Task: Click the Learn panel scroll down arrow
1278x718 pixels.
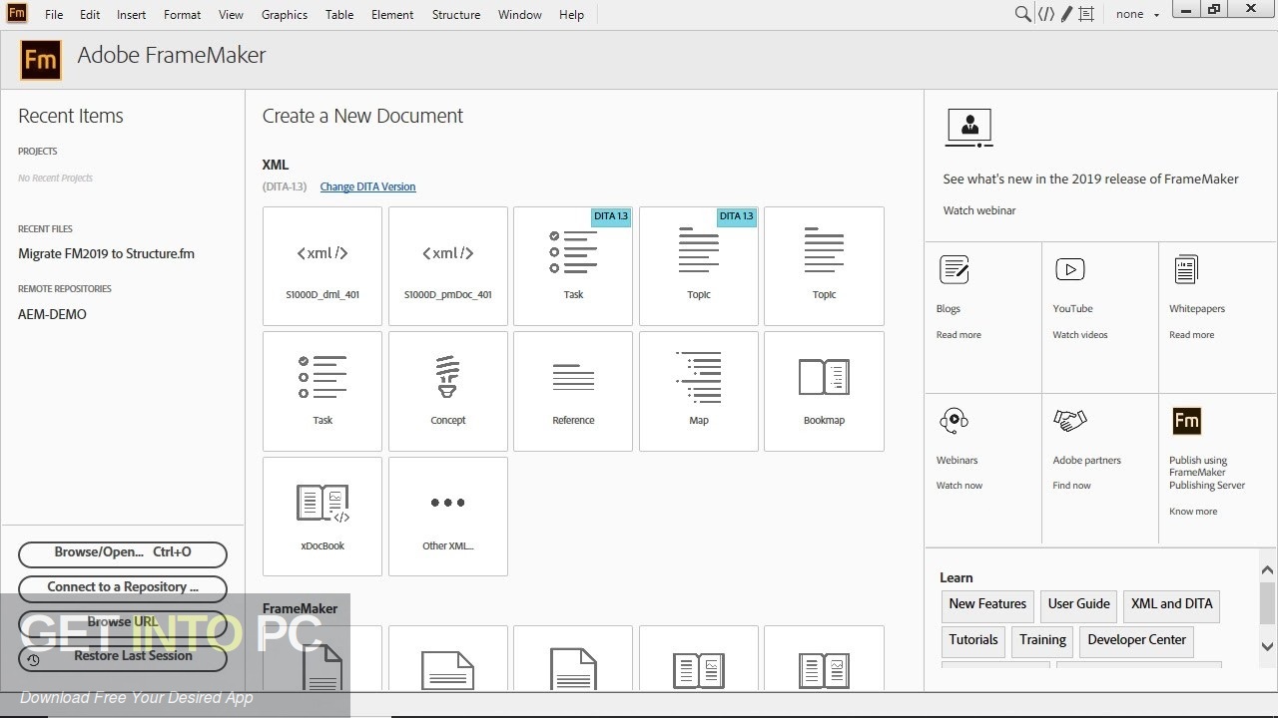Action: click(x=1267, y=646)
